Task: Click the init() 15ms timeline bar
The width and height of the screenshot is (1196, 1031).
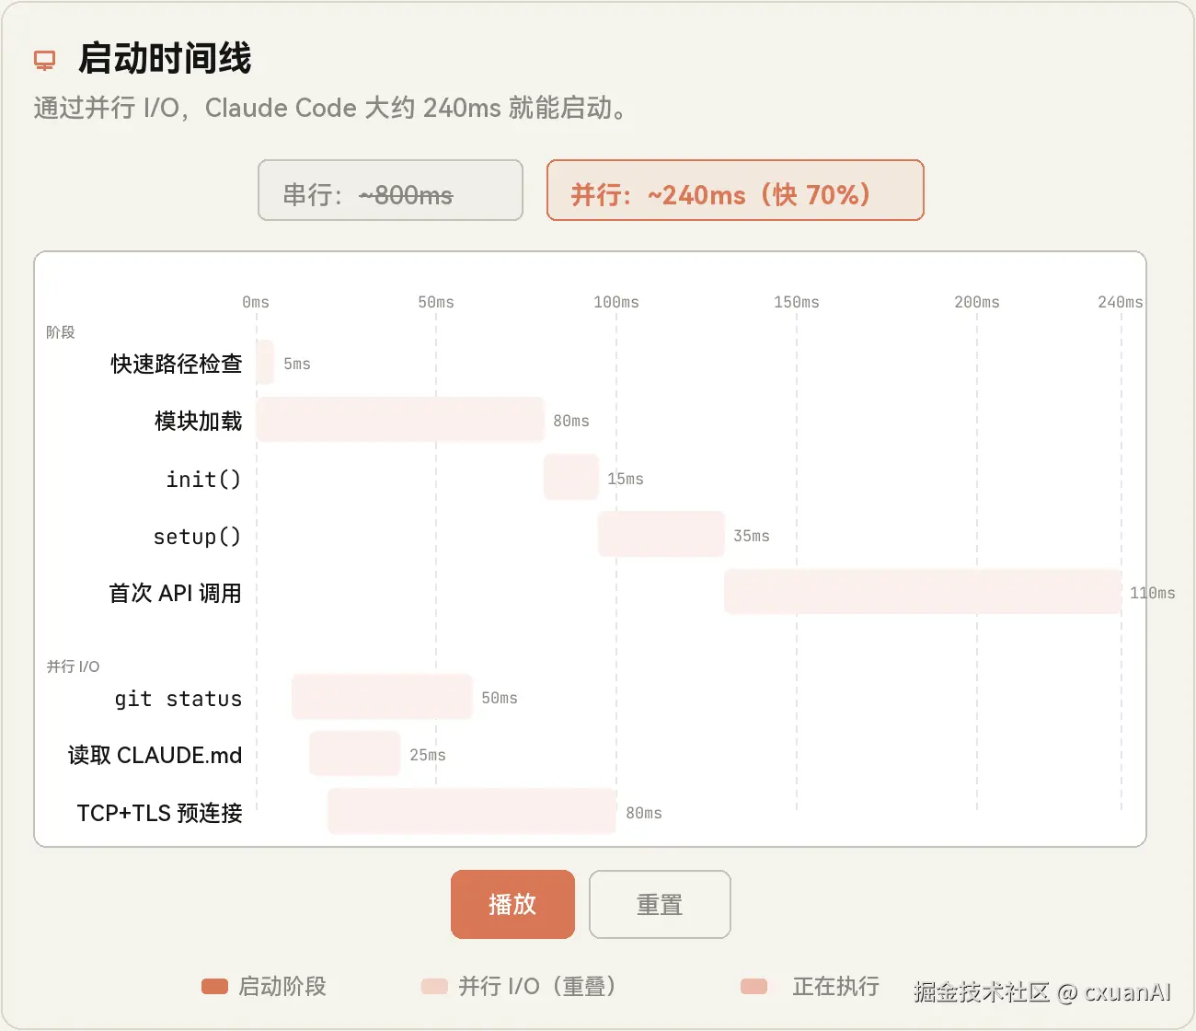Action: (x=571, y=477)
